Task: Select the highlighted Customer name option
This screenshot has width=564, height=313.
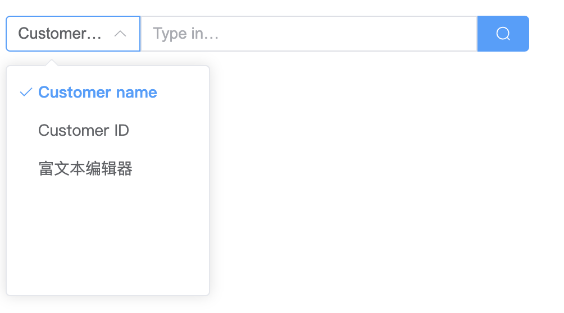Action: click(108, 93)
